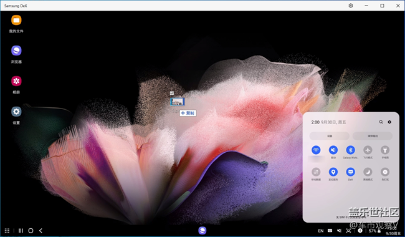405x237 pixels.
Task: Enable do not disturb quick setting
Action: [x=385, y=172]
